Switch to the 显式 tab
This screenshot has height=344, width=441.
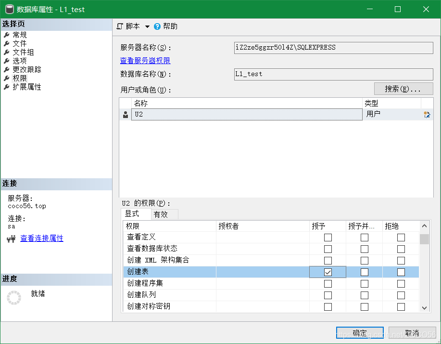click(x=136, y=214)
